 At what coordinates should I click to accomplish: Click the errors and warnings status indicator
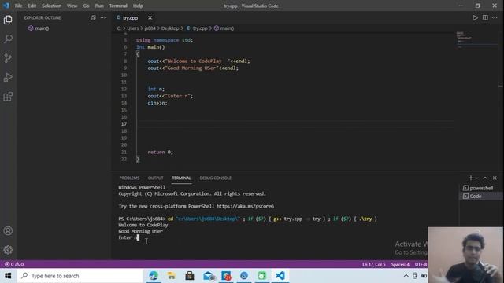(14, 264)
